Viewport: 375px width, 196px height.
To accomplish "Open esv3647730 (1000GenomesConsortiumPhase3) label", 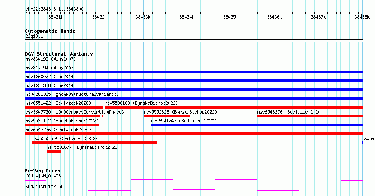I will click(76, 112).
